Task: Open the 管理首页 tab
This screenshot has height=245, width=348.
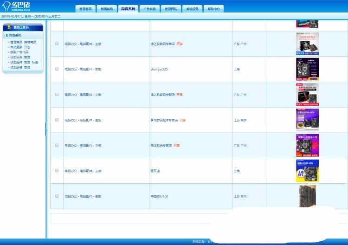Action: coord(85,9)
